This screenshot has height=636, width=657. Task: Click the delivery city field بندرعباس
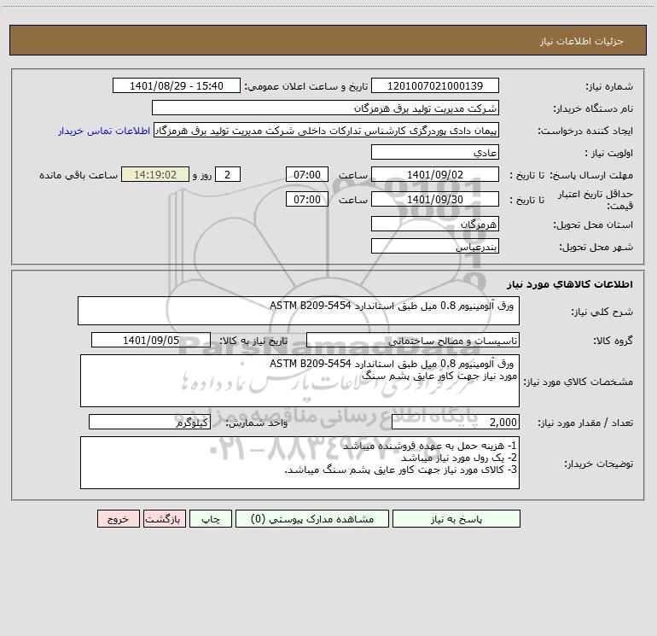tap(435, 246)
